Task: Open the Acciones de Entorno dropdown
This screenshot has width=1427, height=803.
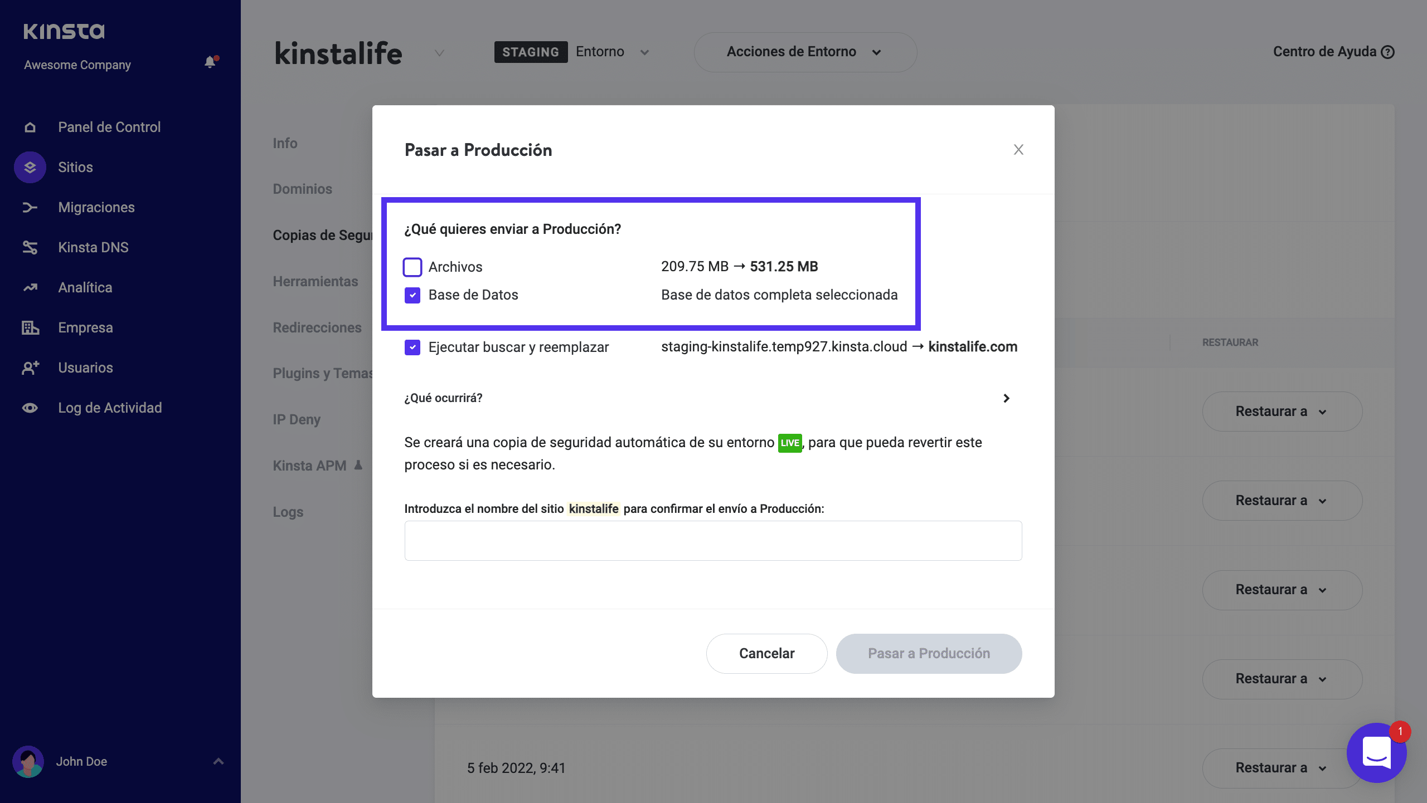Action: 805,52
